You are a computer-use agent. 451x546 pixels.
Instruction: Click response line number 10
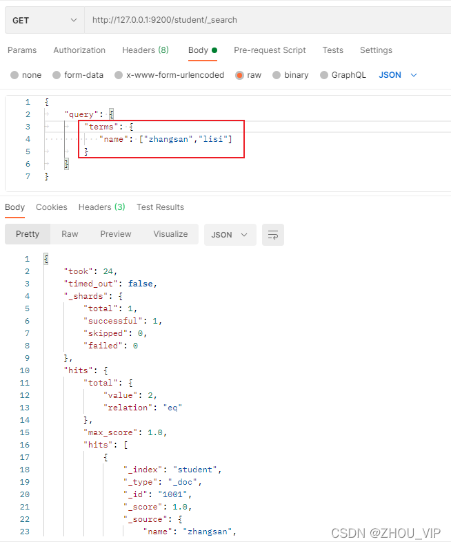tap(24, 370)
